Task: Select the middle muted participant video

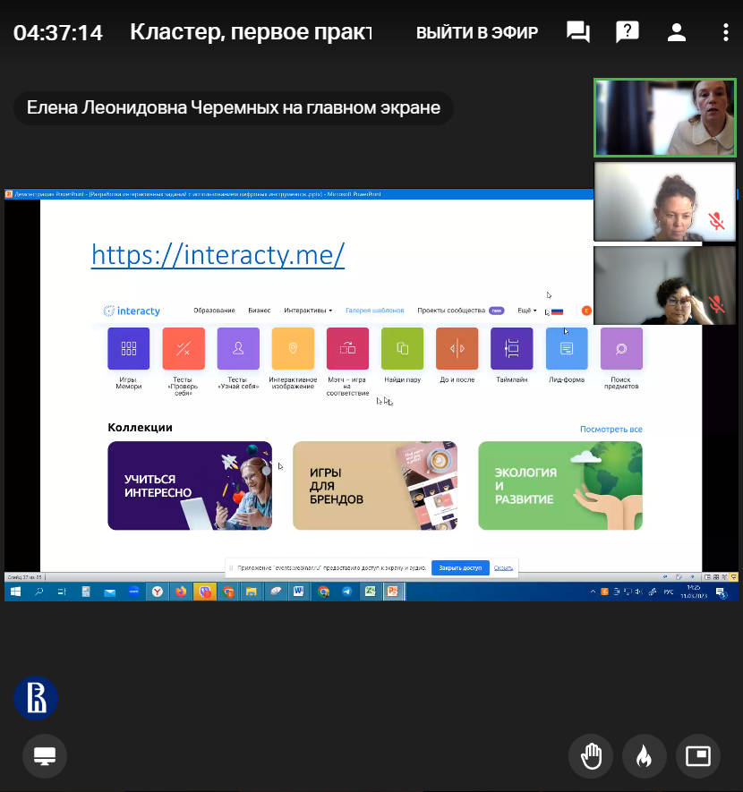Action: [664, 201]
